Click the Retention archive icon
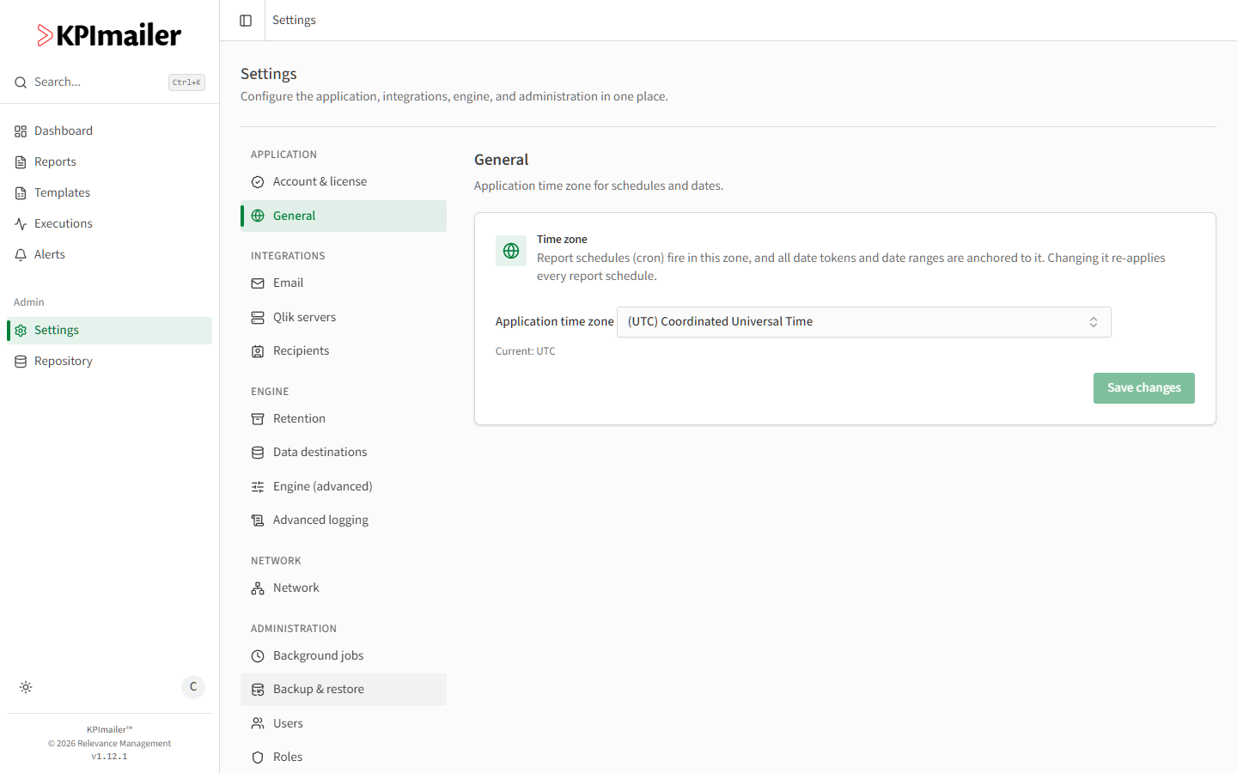The image size is (1237, 773). point(258,419)
